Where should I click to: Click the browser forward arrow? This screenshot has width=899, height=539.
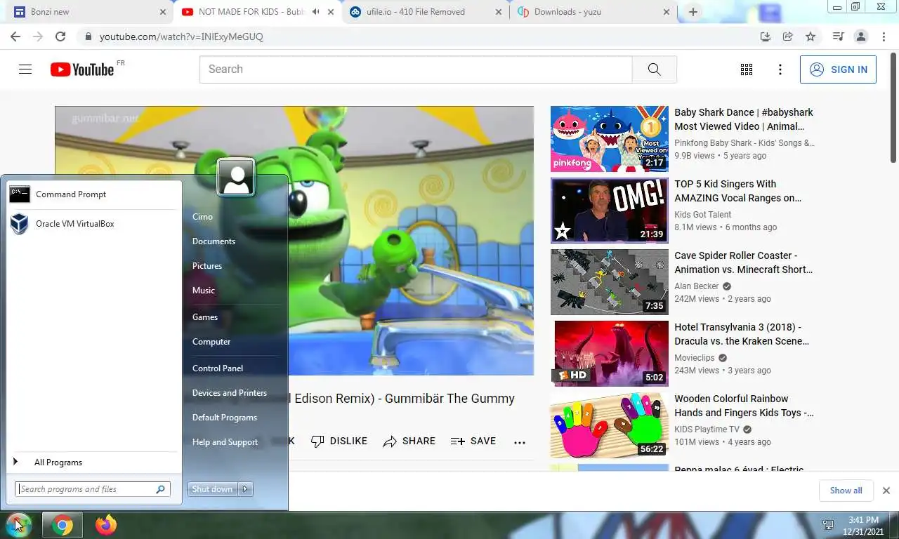(38, 36)
